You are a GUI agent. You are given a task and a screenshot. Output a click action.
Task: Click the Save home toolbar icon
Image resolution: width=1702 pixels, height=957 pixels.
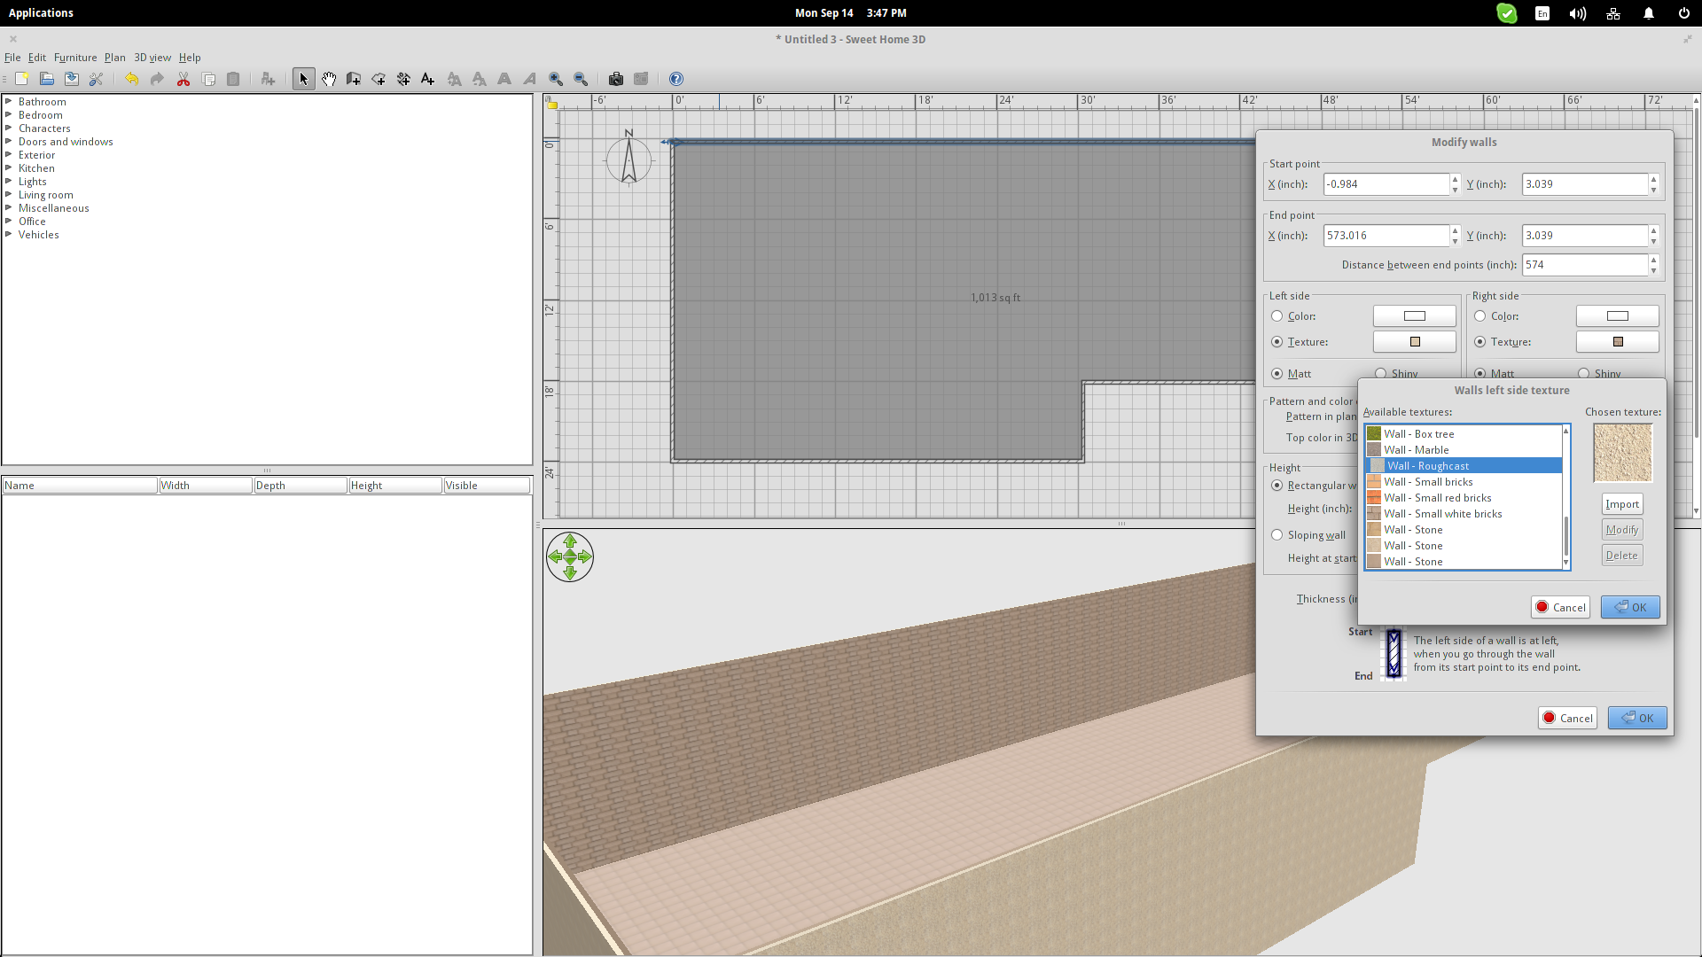(x=72, y=79)
